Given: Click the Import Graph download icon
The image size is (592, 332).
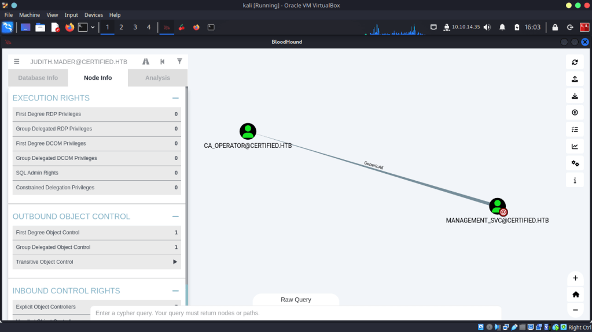Looking at the screenshot, I should tap(575, 96).
